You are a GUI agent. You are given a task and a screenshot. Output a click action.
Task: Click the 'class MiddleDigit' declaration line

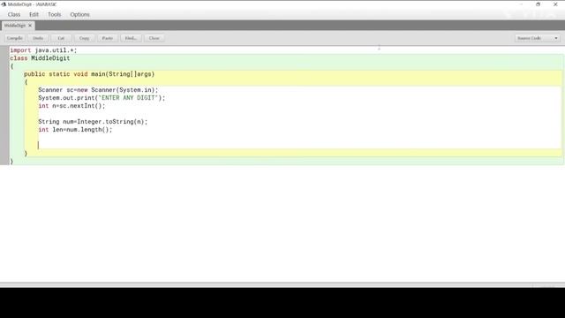pos(40,58)
